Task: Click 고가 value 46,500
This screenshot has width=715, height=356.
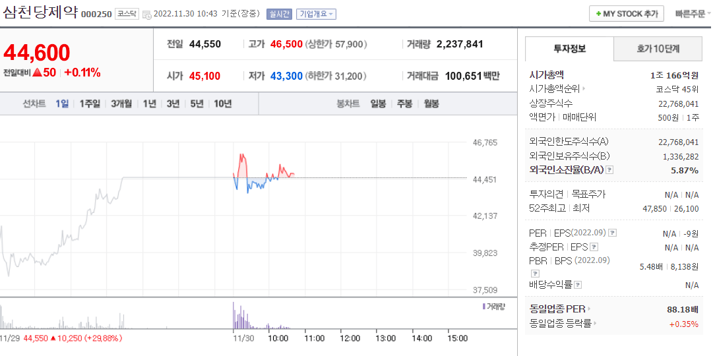Action: pos(286,44)
